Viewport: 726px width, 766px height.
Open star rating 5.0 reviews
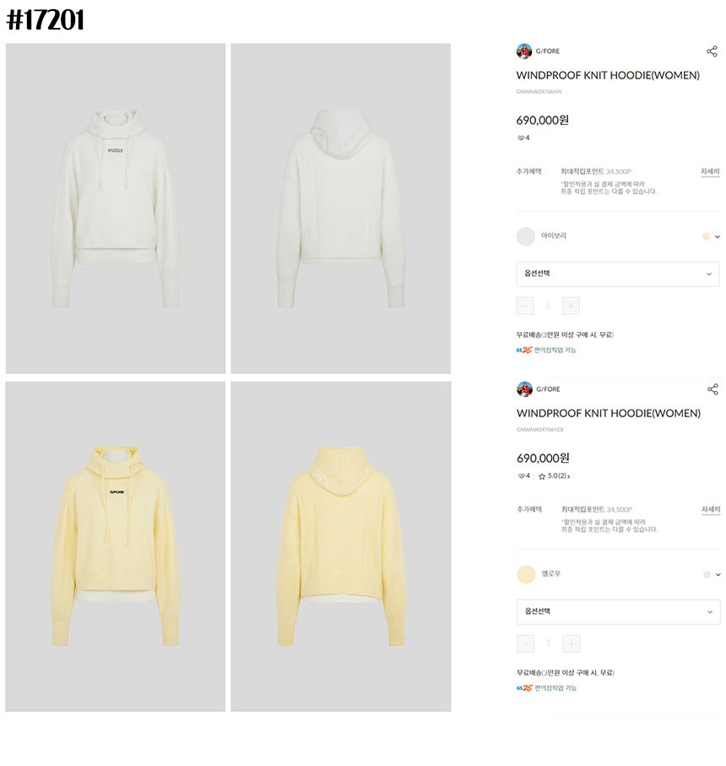click(554, 475)
